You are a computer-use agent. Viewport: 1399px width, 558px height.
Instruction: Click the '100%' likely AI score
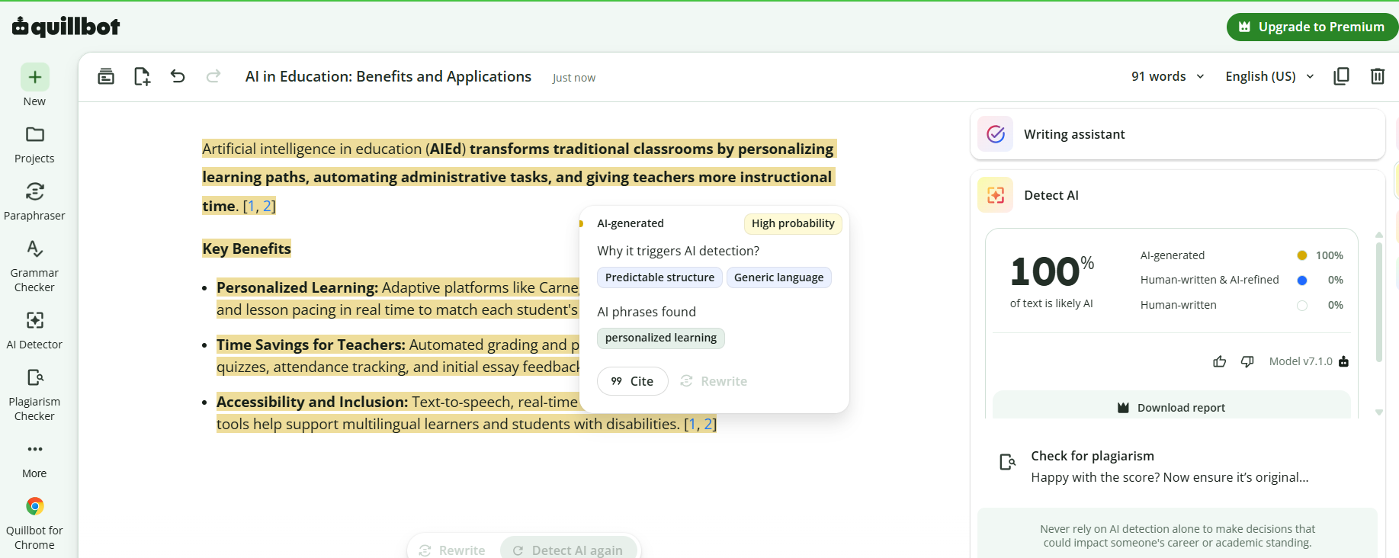[1051, 271]
